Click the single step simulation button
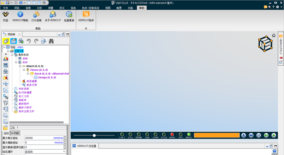 click(x=266, y=135)
